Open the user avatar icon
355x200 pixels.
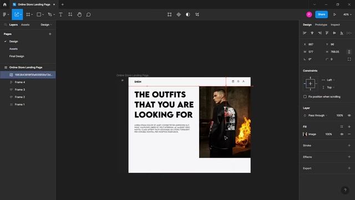point(309,14)
